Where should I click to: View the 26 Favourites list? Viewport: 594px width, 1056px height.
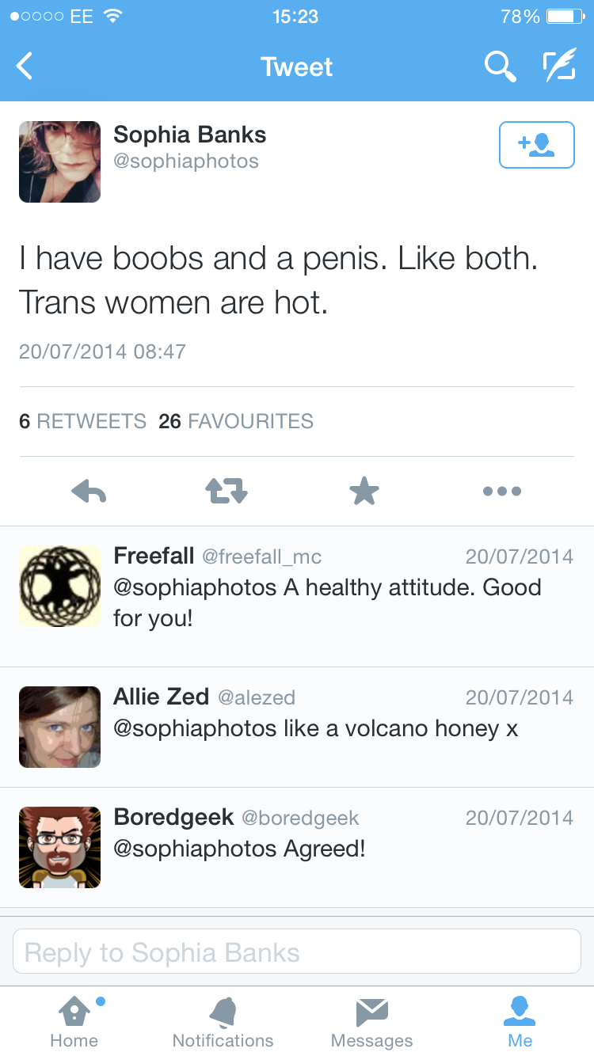pos(236,421)
